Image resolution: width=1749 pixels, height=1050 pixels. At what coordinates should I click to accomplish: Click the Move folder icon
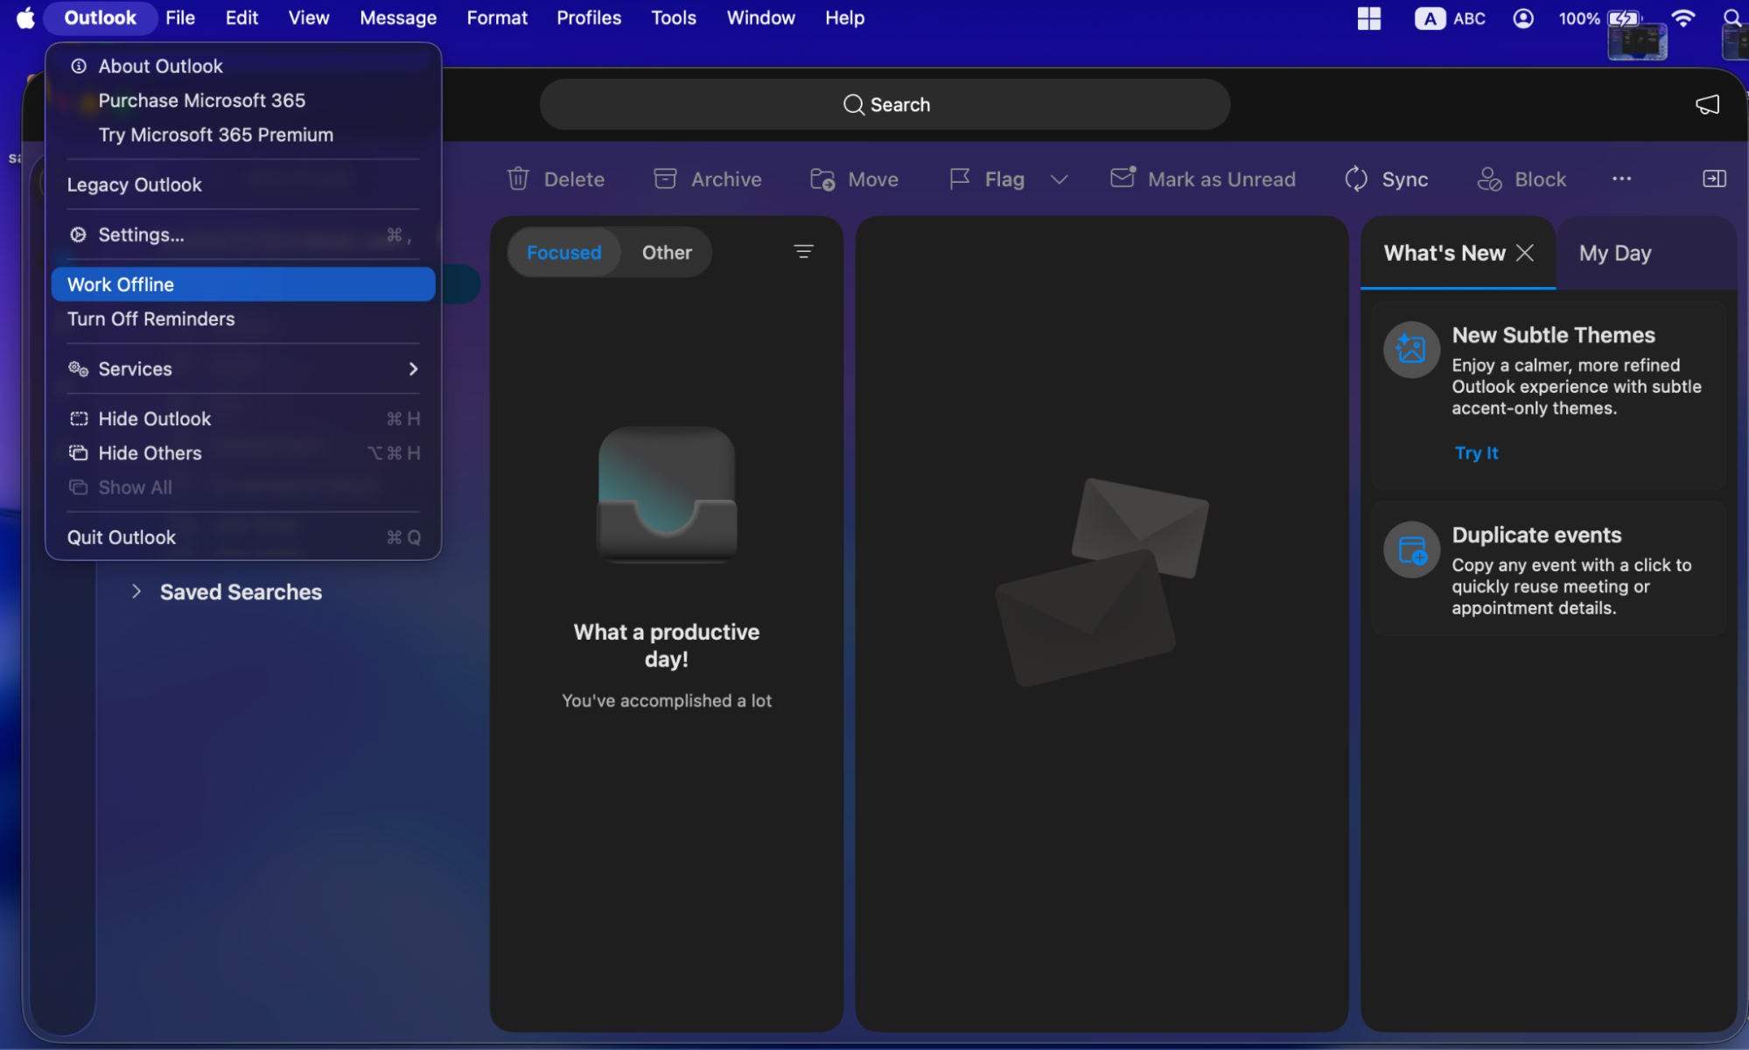(x=822, y=179)
